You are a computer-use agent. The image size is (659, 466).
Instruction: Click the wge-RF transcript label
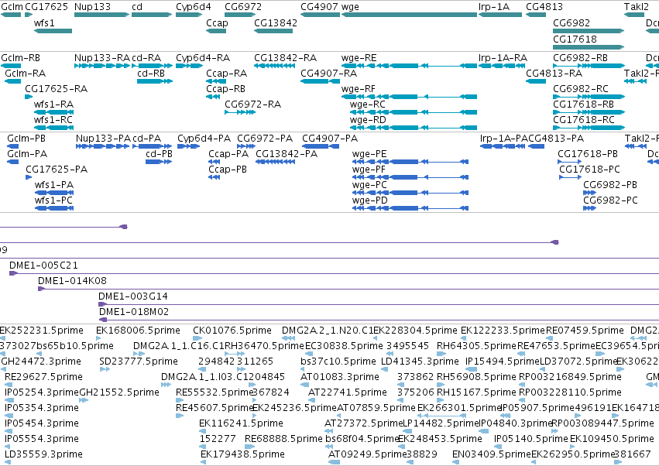pyautogui.click(x=358, y=89)
